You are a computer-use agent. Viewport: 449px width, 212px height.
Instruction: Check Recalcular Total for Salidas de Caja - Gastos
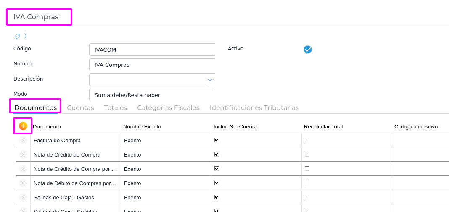[307, 197]
